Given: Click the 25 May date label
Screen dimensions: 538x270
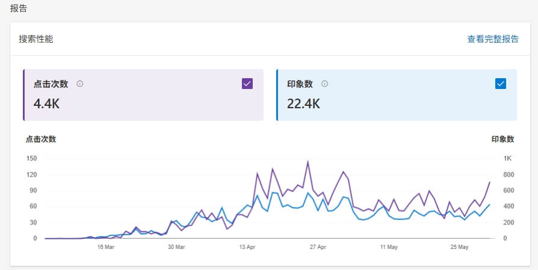Looking at the screenshot, I should pos(460,247).
